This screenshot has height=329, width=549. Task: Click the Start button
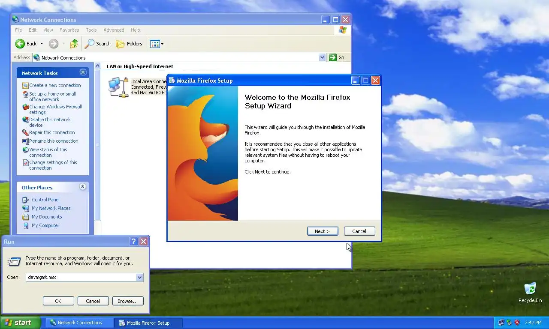[x=20, y=323]
